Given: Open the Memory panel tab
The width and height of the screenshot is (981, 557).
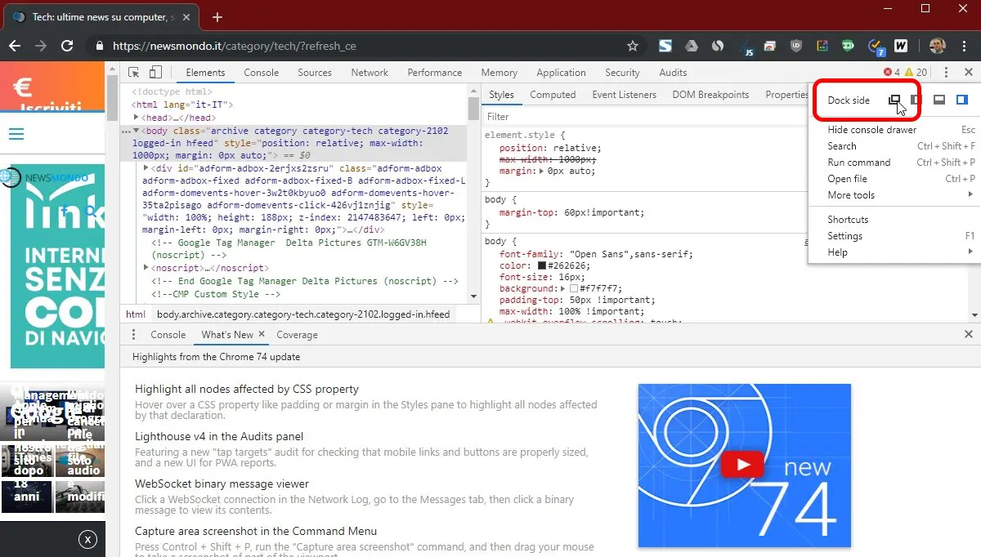Looking at the screenshot, I should coord(499,72).
